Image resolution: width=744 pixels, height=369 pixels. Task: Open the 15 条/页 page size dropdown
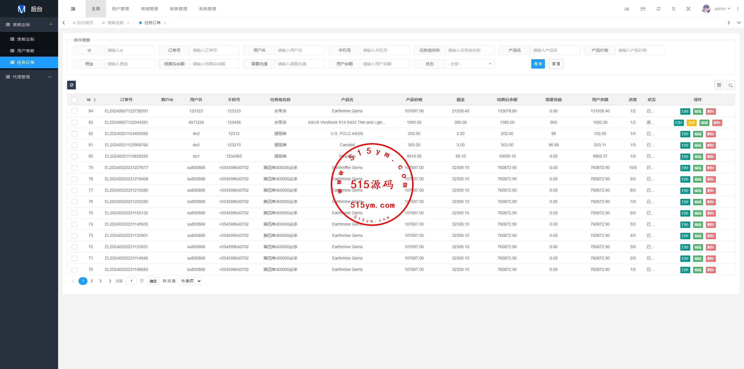[x=190, y=281]
